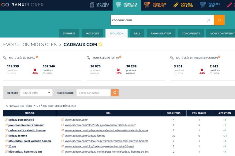Open keyword cadeau personnalisé
The width and height of the screenshot is (235, 156).
(x=21, y=120)
